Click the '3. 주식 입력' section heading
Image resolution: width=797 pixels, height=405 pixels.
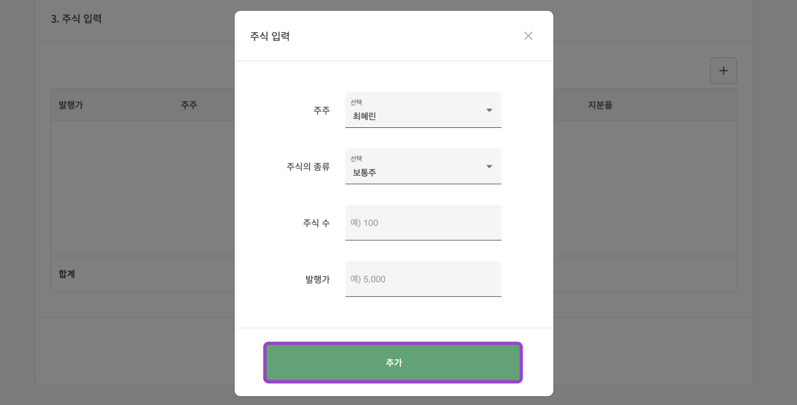point(76,19)
